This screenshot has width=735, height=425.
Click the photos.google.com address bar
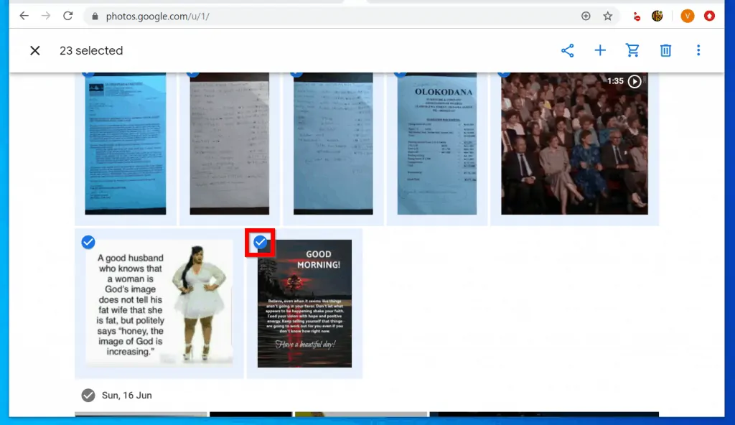click(323, 16)
